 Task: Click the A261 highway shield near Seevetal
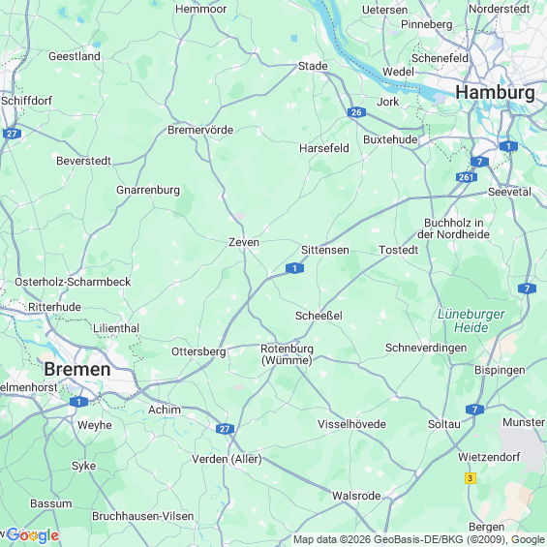(x=466, y=177)
